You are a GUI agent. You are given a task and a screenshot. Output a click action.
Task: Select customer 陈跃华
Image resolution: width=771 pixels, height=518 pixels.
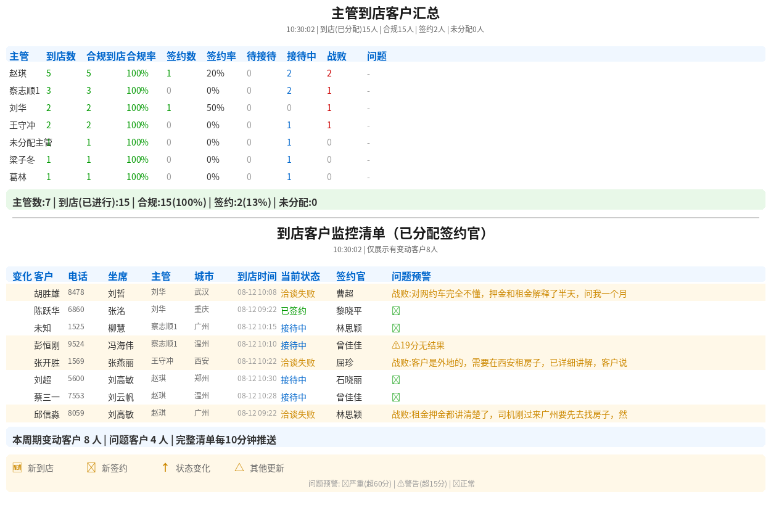click(x=47, y=311)
